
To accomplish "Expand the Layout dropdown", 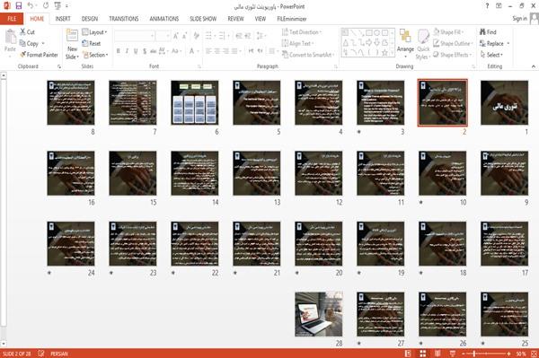I will pos(94,32).
